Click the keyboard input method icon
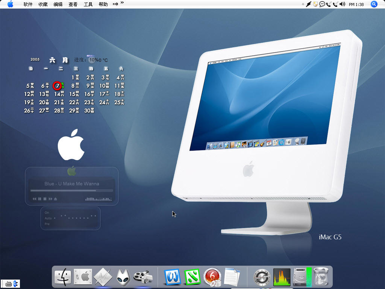The image size is (385, 289). (x=9, y=284)
